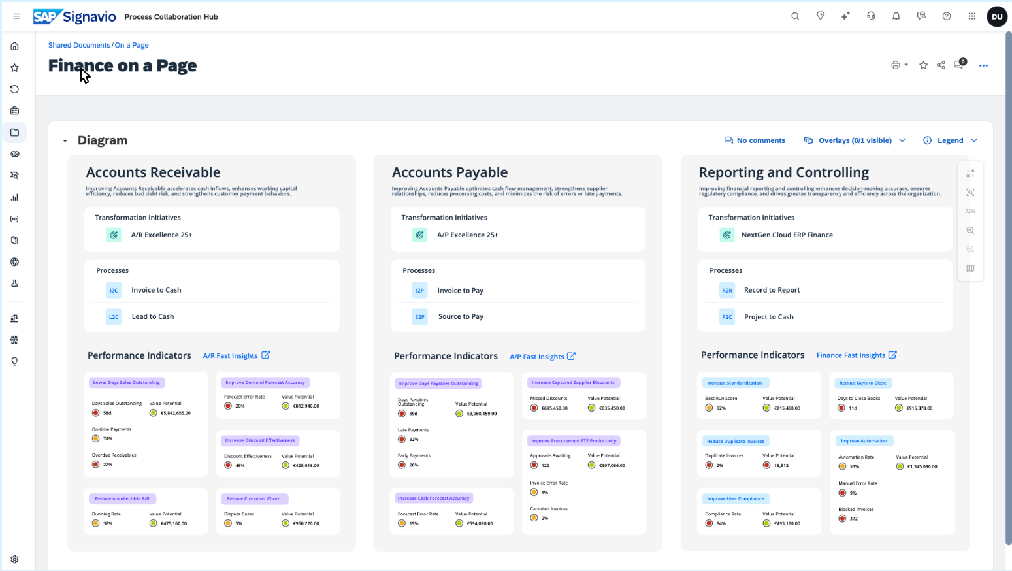Zoom in on the diagram
The image size is (1012, 571).
[970, 231]
